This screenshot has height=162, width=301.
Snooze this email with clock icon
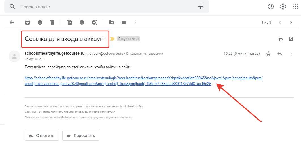coord(82,22)
